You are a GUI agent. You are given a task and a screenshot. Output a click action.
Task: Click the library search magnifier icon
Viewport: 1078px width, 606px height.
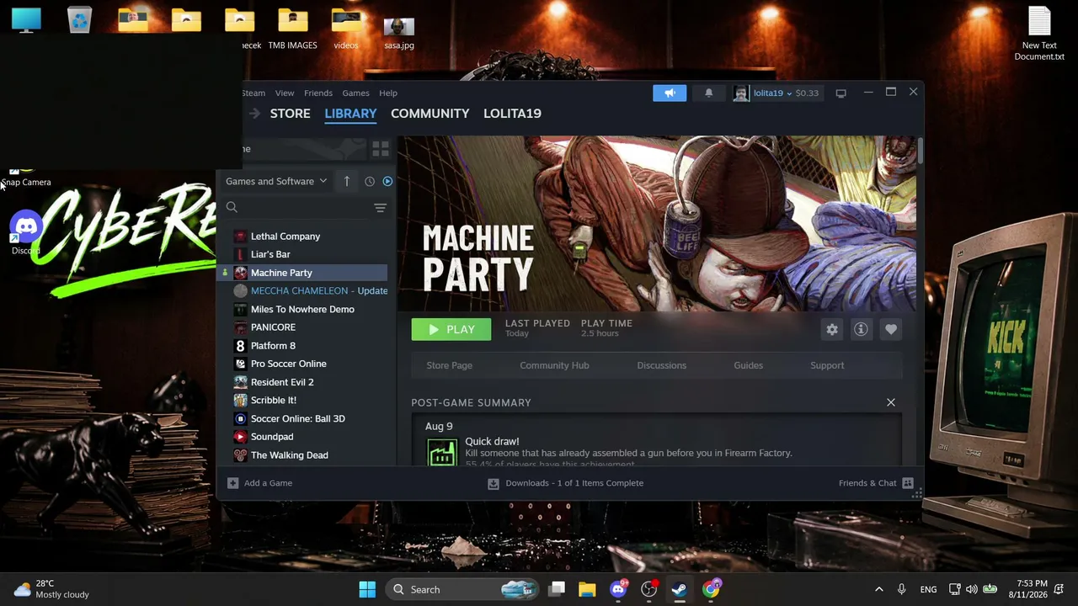(x=232, y=207)
